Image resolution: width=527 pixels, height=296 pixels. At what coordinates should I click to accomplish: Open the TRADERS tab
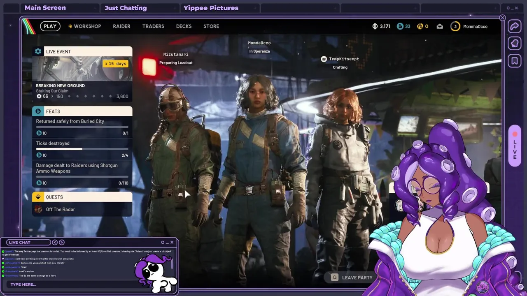point(153,26)
